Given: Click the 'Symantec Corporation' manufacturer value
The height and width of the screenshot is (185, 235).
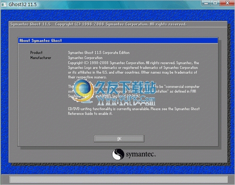Looking at the screenshot, I should (x=85, y=58).
